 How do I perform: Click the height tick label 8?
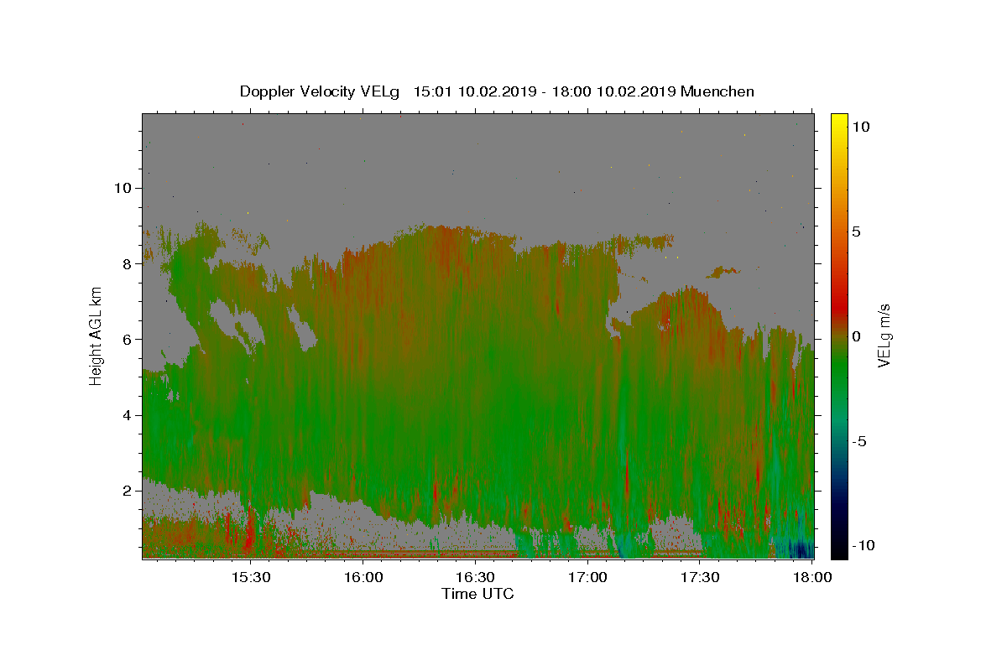128,263
